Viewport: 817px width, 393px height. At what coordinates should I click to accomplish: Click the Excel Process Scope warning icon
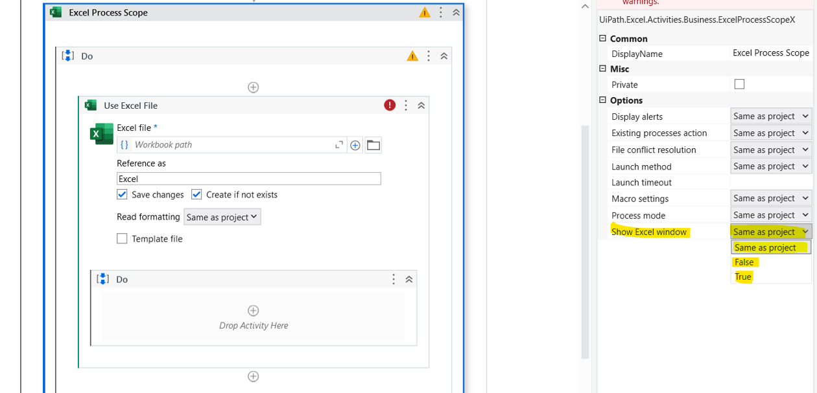click(x=425, y=12)
